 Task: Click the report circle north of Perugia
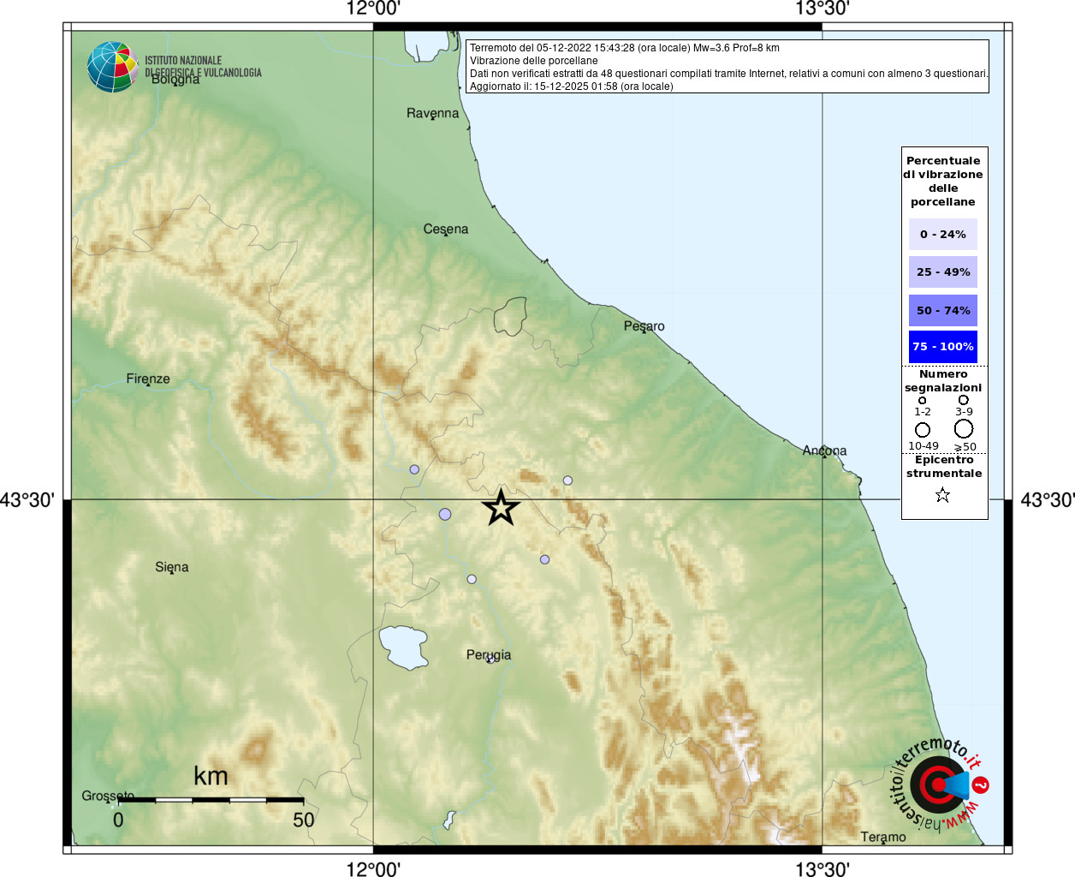coord(472,579)
